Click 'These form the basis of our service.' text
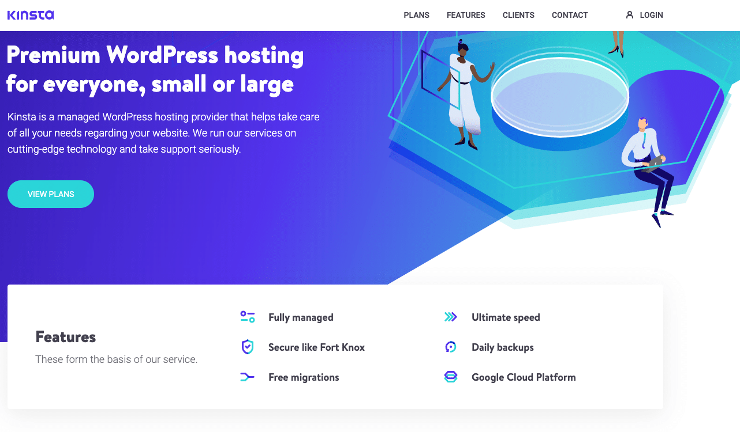The width and height of the screenshot is (740, 432). pos(117,359)
